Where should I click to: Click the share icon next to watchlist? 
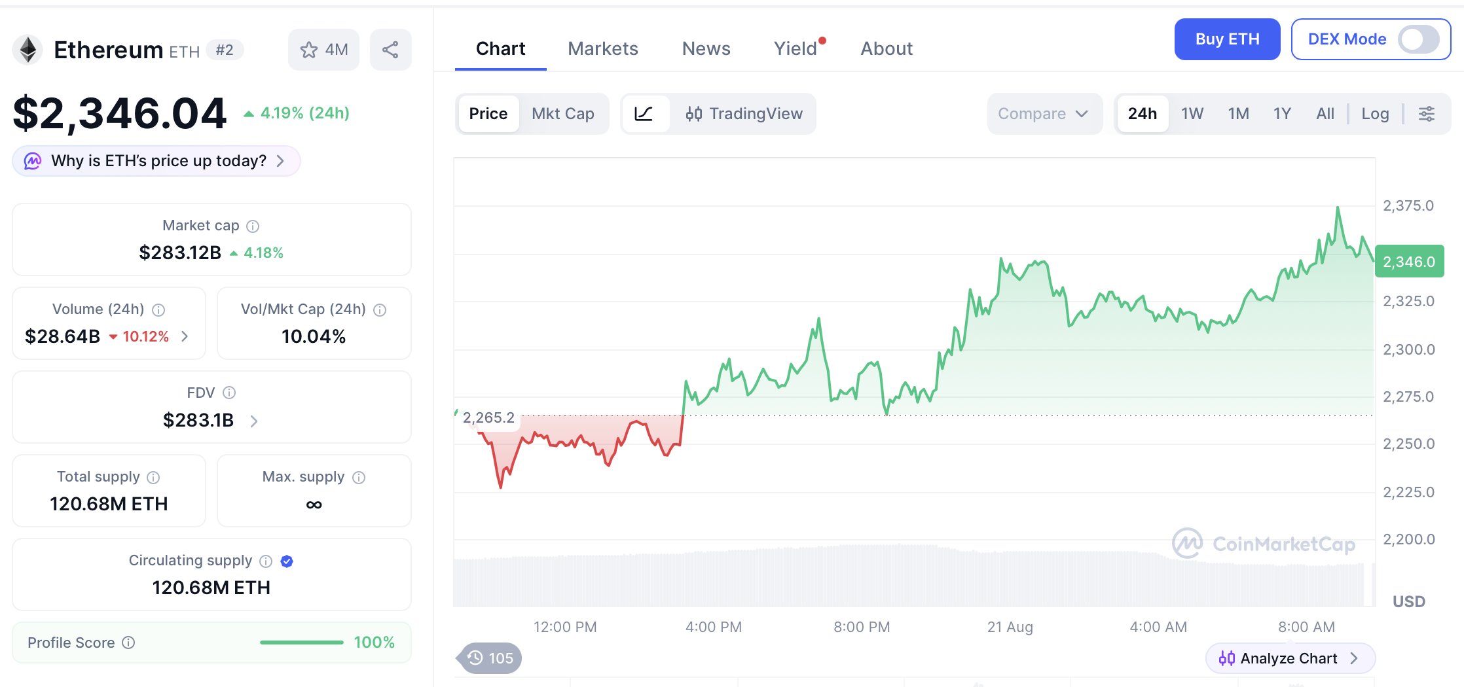pyautogui.click(x=390, y=50)
